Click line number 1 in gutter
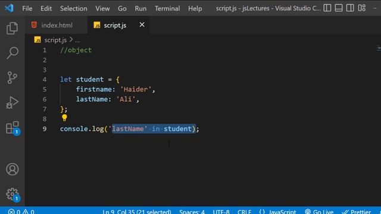Viewport: 381px width, 214px height. (45, 50)
